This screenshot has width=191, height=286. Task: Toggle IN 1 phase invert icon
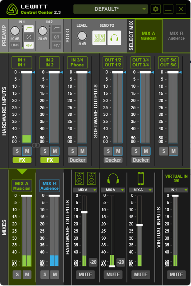click(x=29, y=37)
